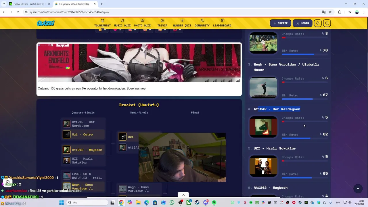
Task: Open the notifications bell in Quizei header
Action: [x=318, y=23]
